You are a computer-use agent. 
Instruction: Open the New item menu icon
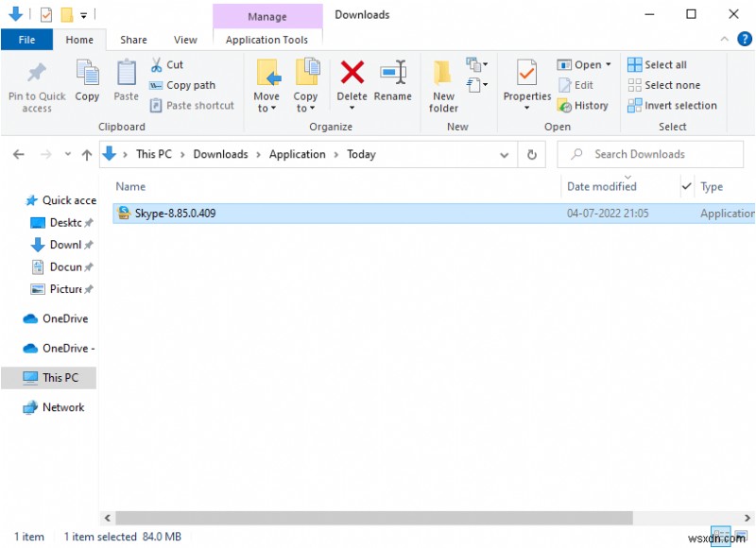tap(477, 64)
